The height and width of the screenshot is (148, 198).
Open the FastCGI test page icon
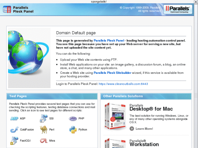pos(14,141)
